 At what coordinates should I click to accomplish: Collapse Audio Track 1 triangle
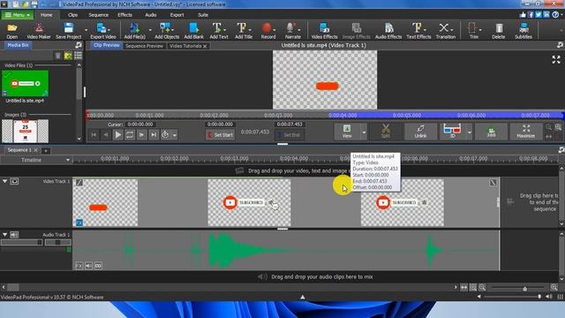(x=4, y=235)
